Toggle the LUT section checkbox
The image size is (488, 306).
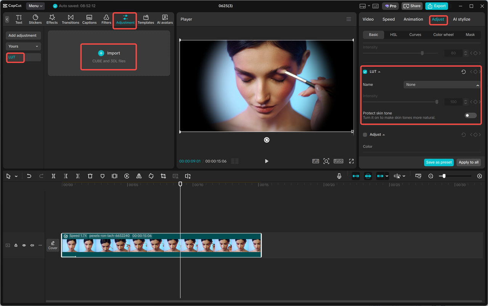coord(365,71)
